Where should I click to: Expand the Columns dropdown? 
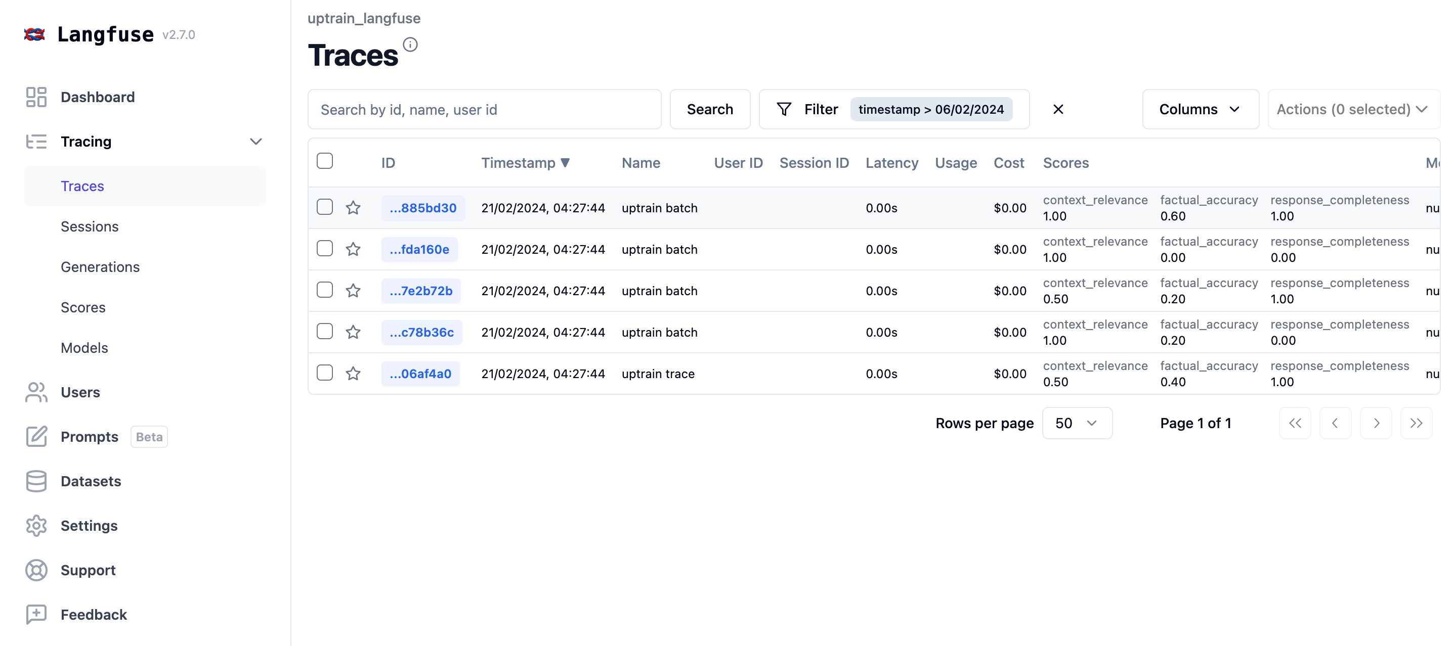click(1199, 109)
